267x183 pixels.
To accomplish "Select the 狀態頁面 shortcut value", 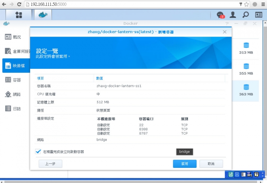I will click(x=103, y=110).
